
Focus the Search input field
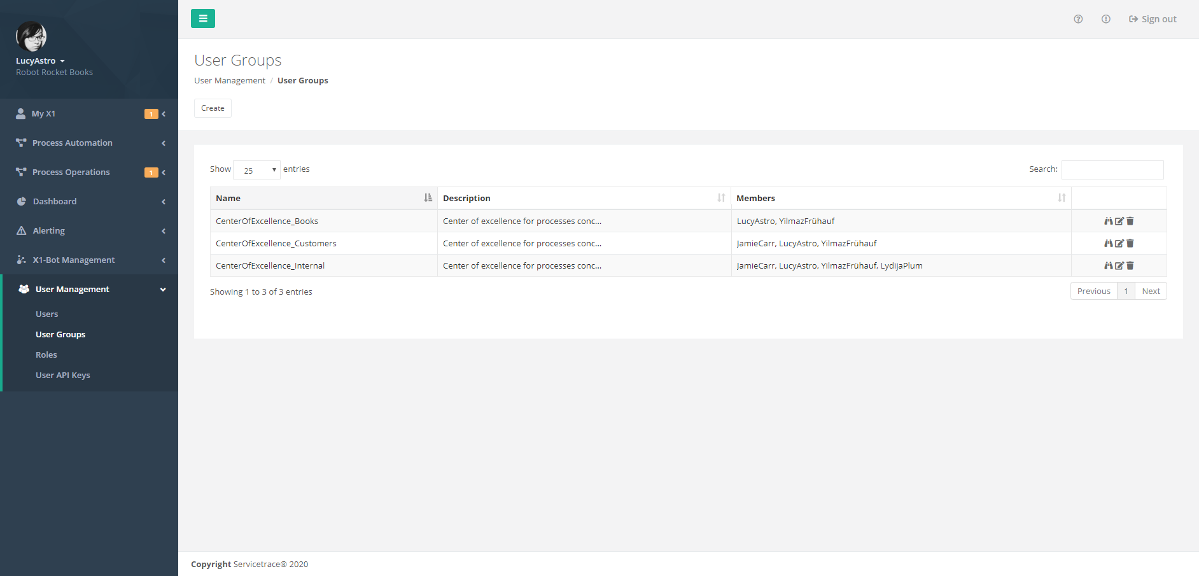(1112, 170)
